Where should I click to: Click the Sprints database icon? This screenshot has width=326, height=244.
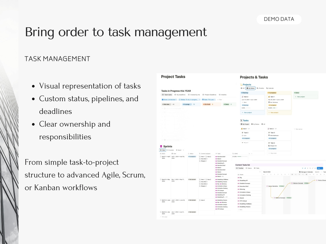[161, 146]
